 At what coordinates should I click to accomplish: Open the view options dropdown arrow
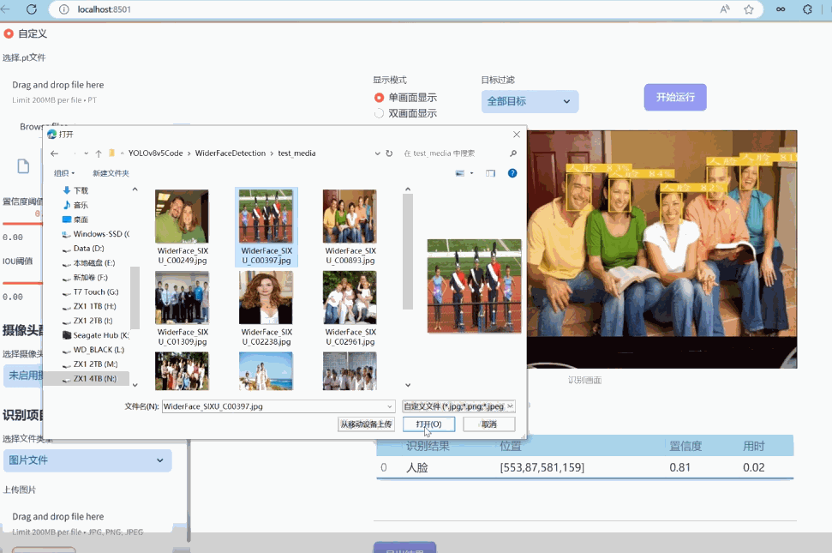tap(472, 173)
